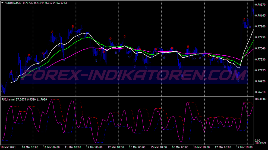Select the 0.77960 price axis label
Viewport: 268px width, 150px height.
coord(260,26)
